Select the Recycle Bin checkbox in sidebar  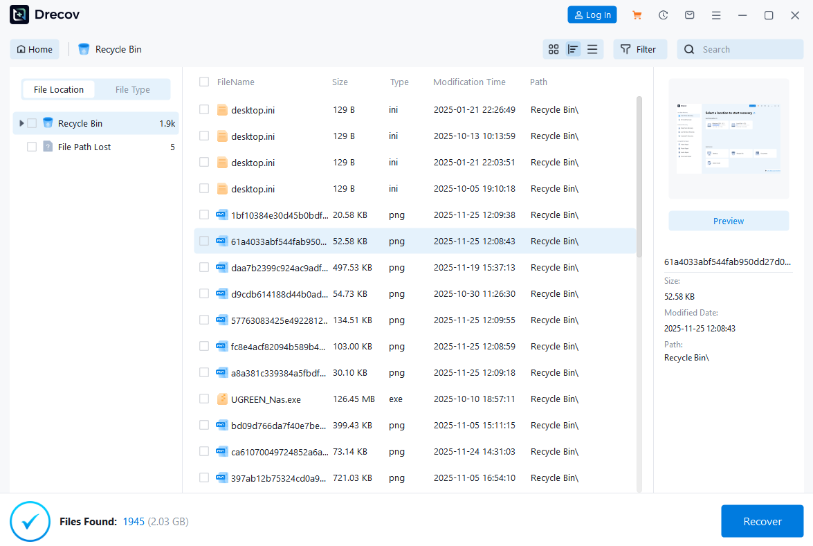32,122
